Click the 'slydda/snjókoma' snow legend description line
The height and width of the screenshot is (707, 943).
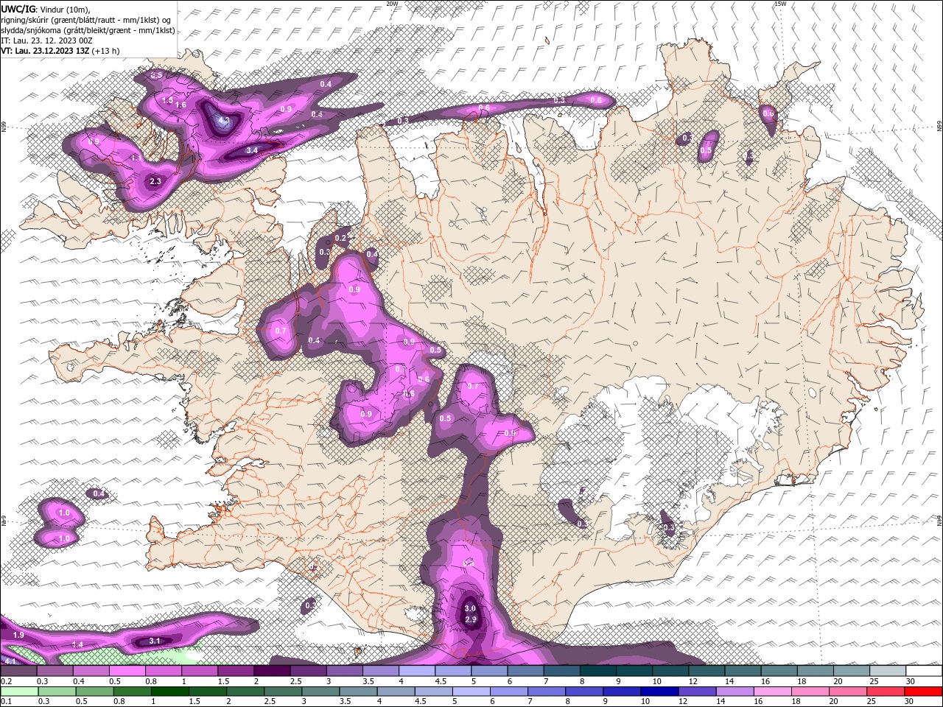pyautogui.click(x=88, y=30)
